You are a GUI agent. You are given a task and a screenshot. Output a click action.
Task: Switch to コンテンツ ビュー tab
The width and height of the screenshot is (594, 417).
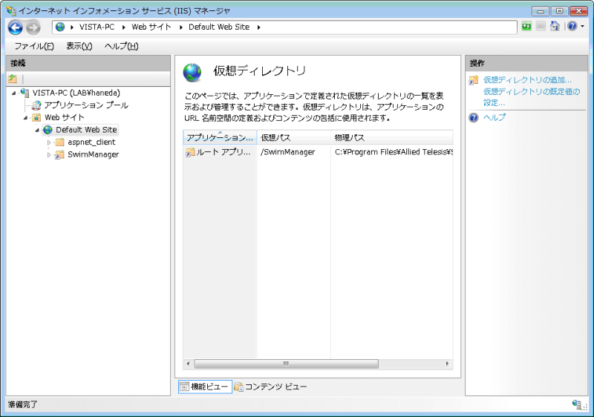click(x=270, y=387)
